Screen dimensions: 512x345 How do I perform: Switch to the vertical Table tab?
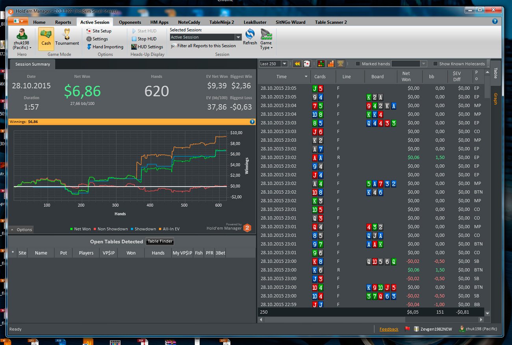[495, 73]
